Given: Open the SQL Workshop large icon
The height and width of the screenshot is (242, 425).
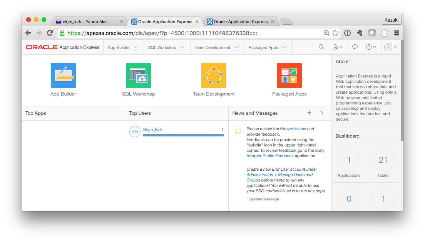Looking at the screenshot, I should 138,76.
